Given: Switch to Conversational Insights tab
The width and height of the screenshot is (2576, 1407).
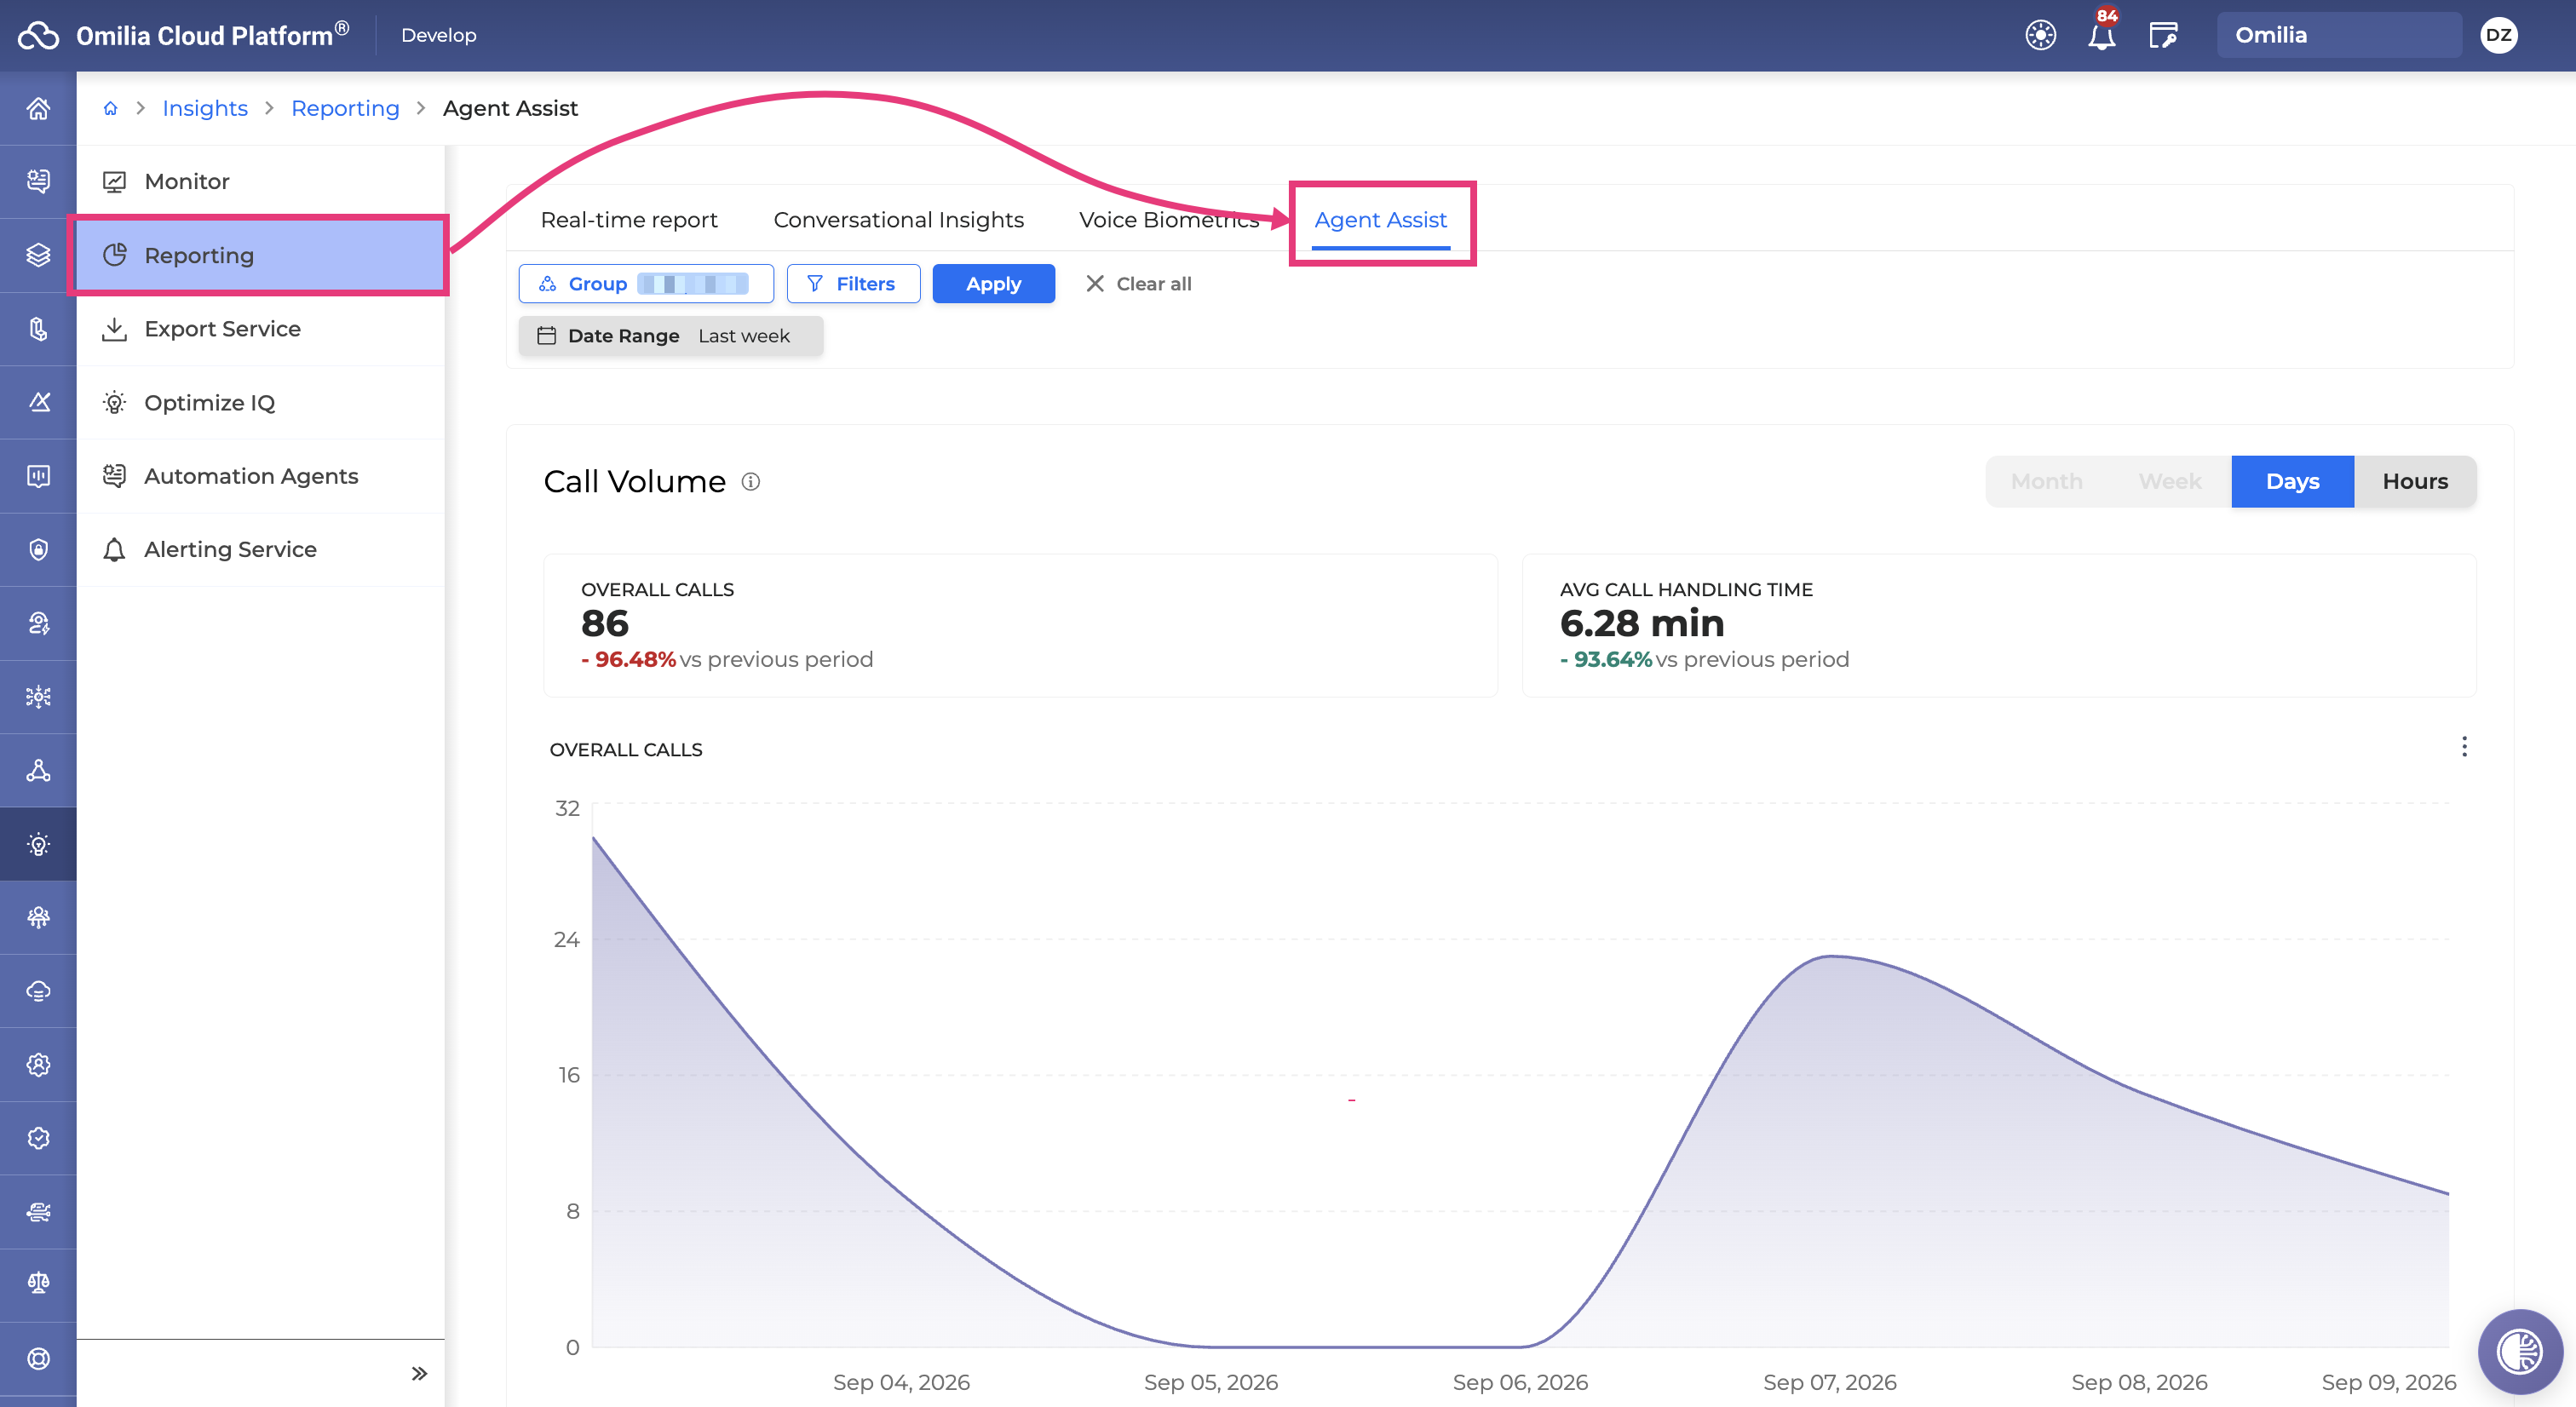Looking at the screenshot, I should pyautogui.click(x=898, y=220).
